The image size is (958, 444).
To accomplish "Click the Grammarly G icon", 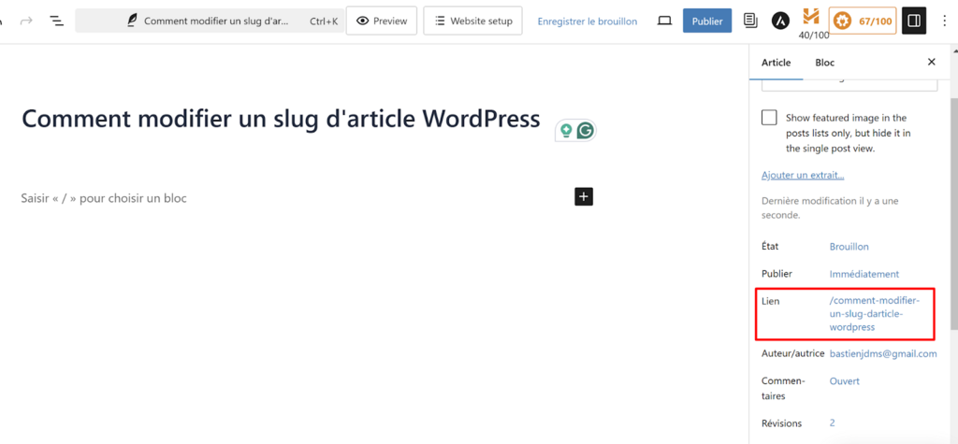I will pyautogui.click(x=586, y=131).
